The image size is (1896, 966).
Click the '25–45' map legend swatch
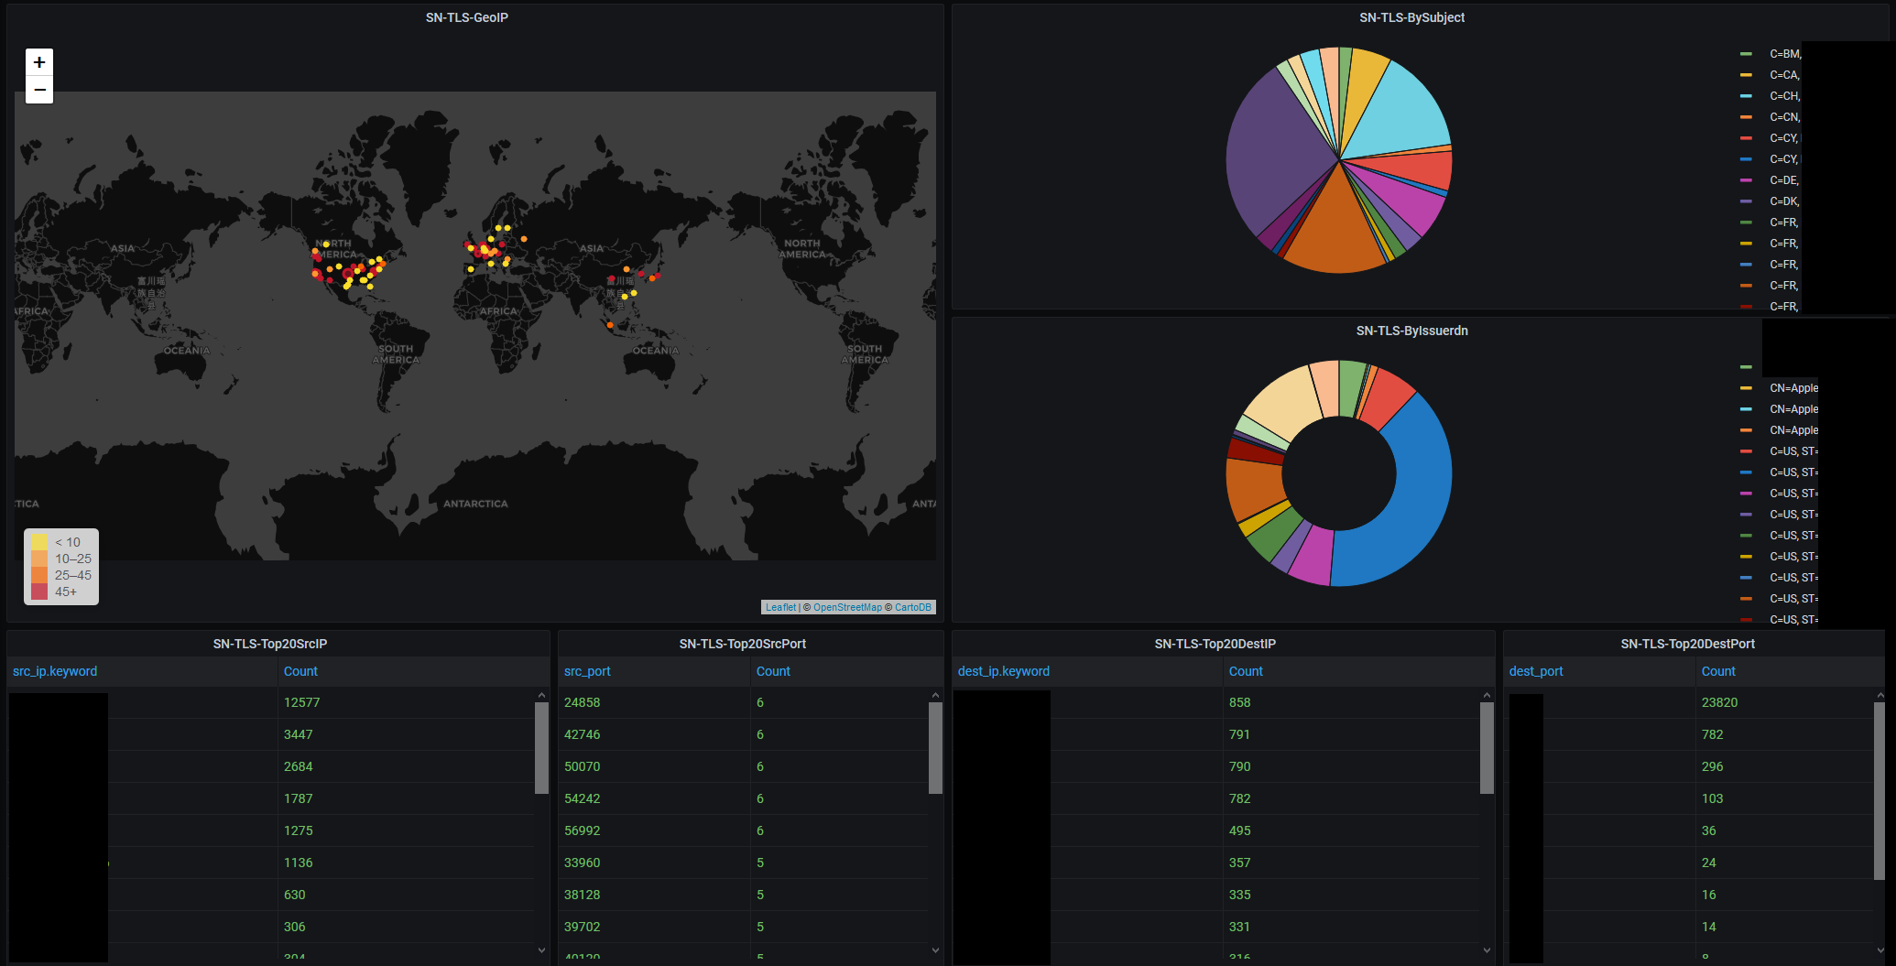(39, 575)
